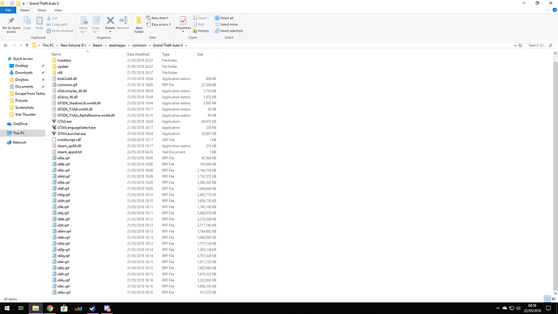Click Copy path in the ribbon
Screen dimensions: 558x314
pos(57,24)
